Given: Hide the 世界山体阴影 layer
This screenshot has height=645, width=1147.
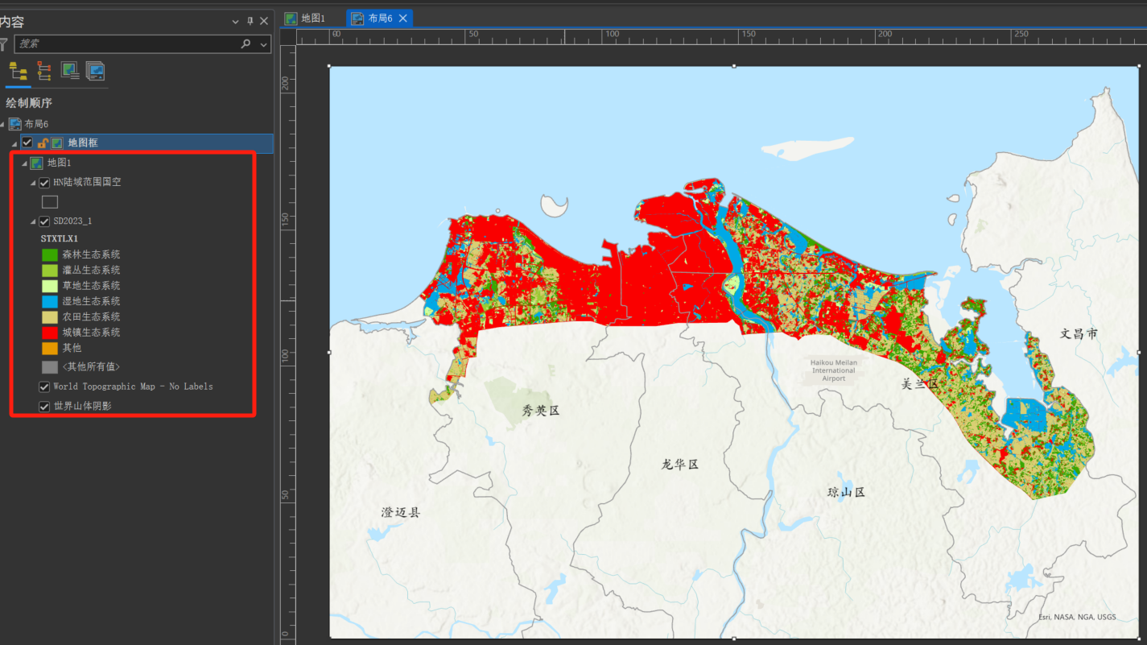Looking at the screenshot, I should (45, 407).
